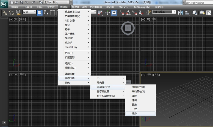Open the 灯光(L) submenu
Screen dimensions: 213x127
tap(74, 63)
